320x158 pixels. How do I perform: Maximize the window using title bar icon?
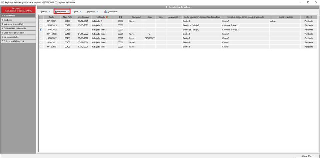pyautogui.click(x=308, y=2)
